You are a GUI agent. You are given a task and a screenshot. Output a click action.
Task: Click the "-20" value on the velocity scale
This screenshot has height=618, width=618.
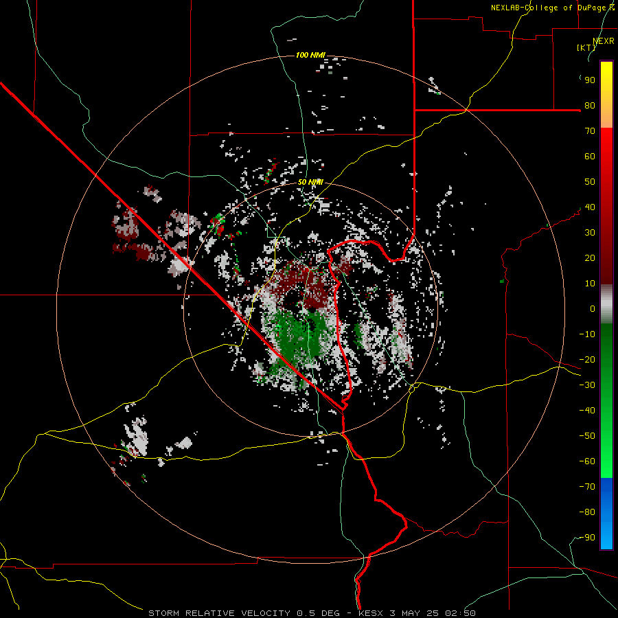(x=587, y=360)
